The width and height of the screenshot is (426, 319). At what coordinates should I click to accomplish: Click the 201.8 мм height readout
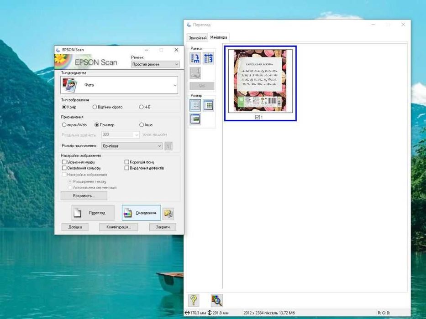[x=218, y=313]
